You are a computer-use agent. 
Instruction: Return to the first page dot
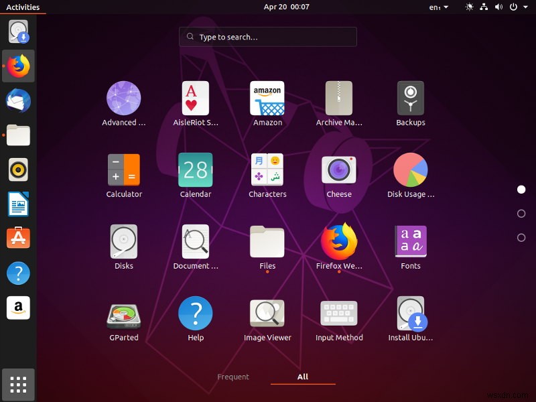tap(521, 189)
